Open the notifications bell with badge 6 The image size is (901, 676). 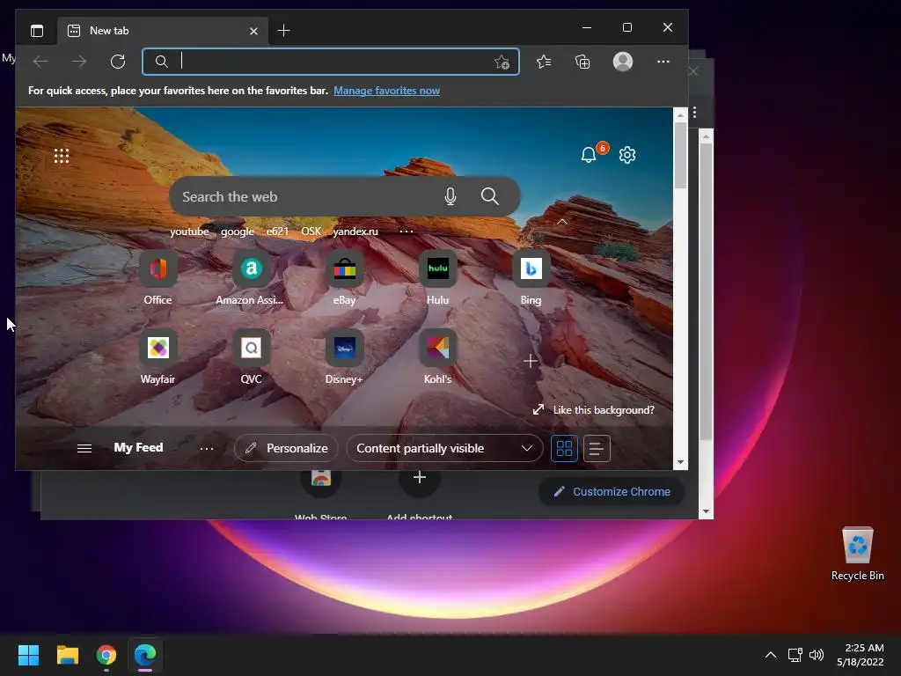(589, 155)
